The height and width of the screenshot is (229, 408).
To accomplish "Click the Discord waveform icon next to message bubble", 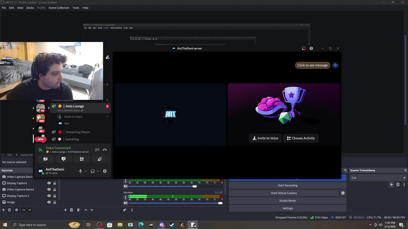I will coord(335,65).
